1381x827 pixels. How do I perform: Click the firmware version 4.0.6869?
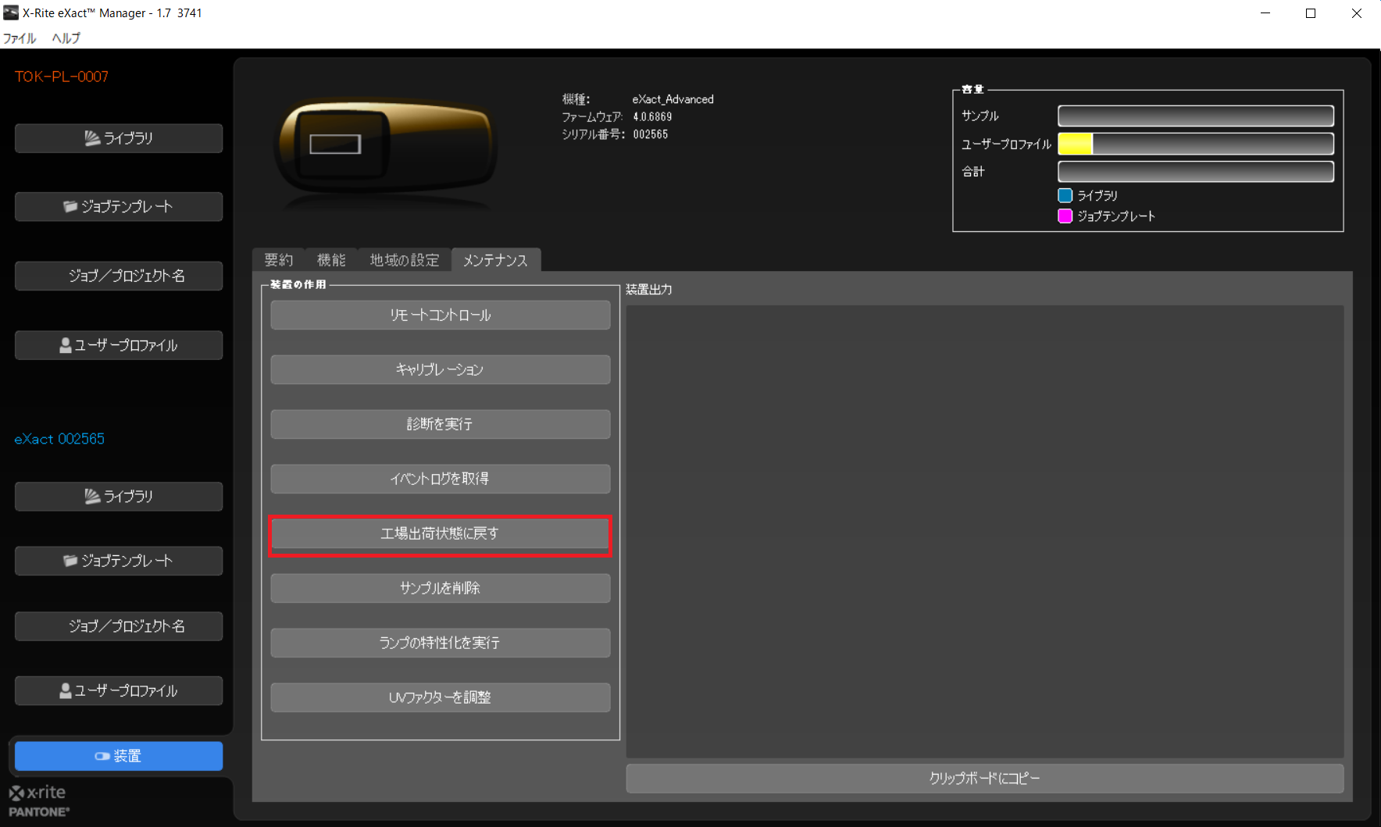coord(652,117)
